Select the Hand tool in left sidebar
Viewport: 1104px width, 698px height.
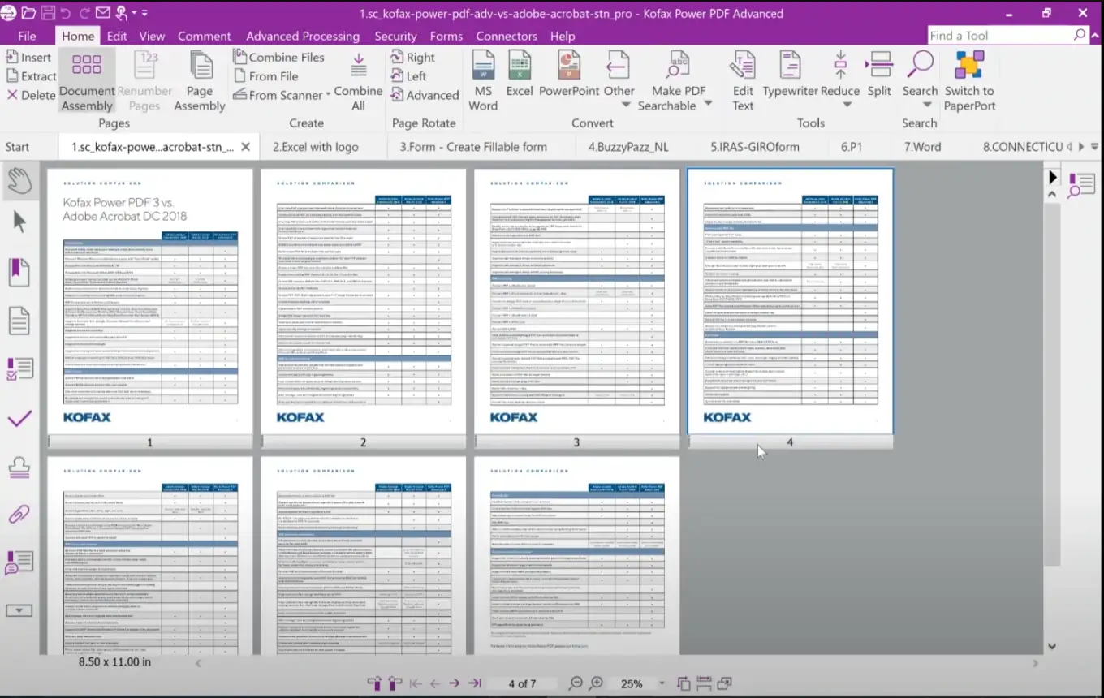coord(19,182)
